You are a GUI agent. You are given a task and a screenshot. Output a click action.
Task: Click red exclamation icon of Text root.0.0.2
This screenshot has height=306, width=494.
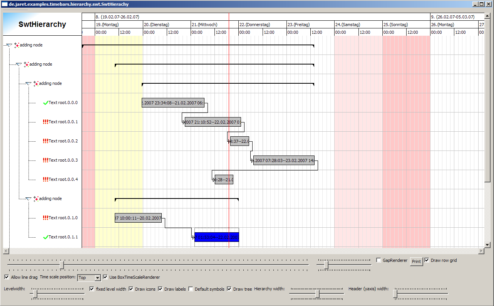[x=45, y=141]
